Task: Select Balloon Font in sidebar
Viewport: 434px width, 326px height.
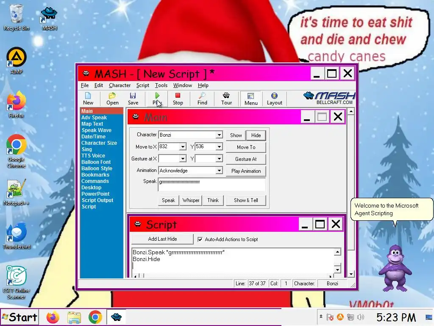Action: point(96,162)
